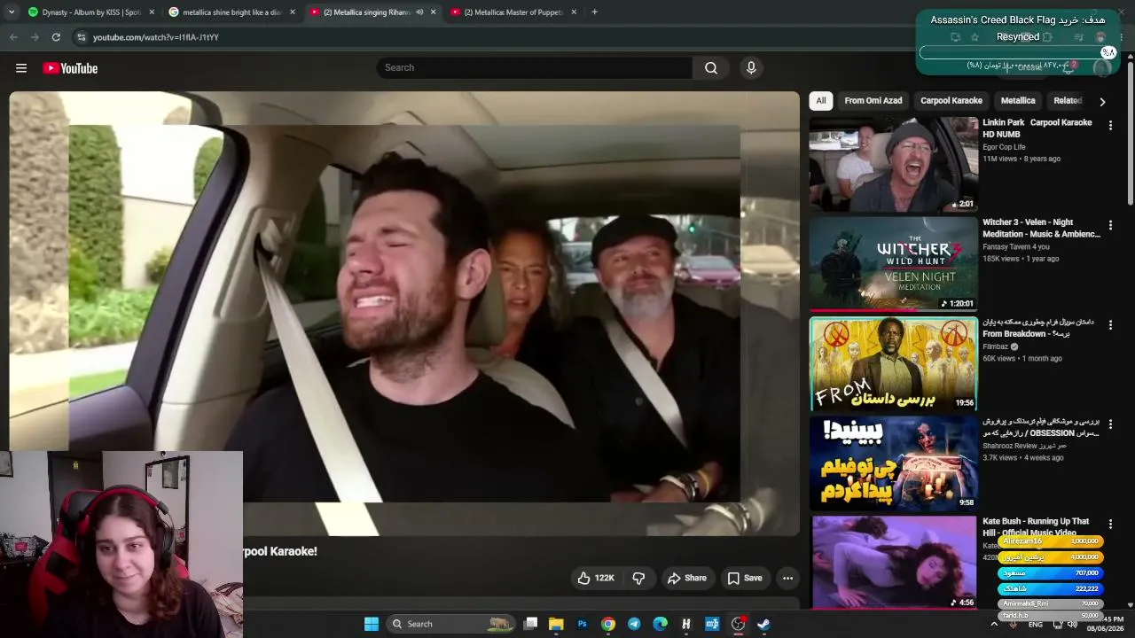Viewport: 1135px width, 638px height.
Task: Open Steam from the taskbar
Action: click(x=763, y=624)
